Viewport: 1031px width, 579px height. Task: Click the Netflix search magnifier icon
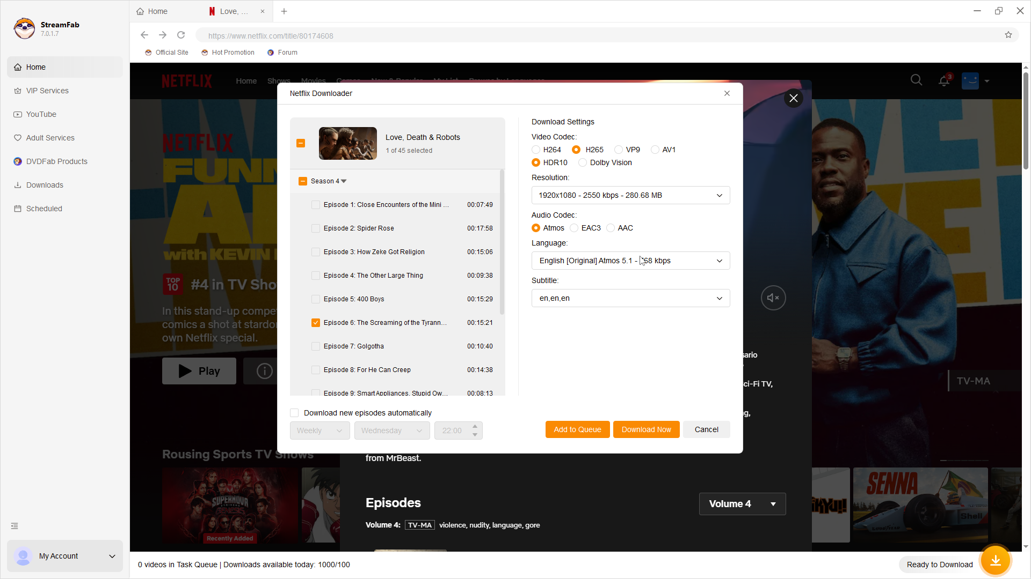[917, 80]
